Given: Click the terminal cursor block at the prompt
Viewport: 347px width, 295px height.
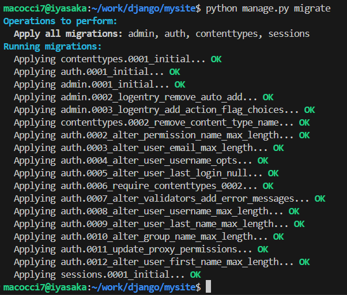Looking at the screenshot, I should coord(208,287).
